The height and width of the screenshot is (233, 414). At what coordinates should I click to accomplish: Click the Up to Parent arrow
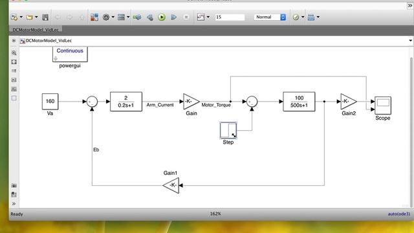[x=82, y=17]
